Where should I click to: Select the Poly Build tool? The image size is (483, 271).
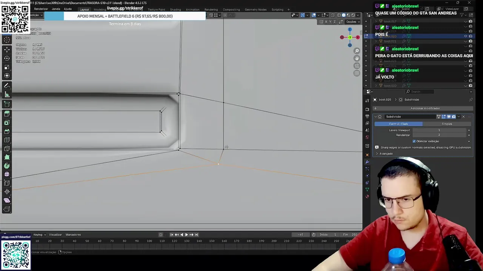point(7,157)
